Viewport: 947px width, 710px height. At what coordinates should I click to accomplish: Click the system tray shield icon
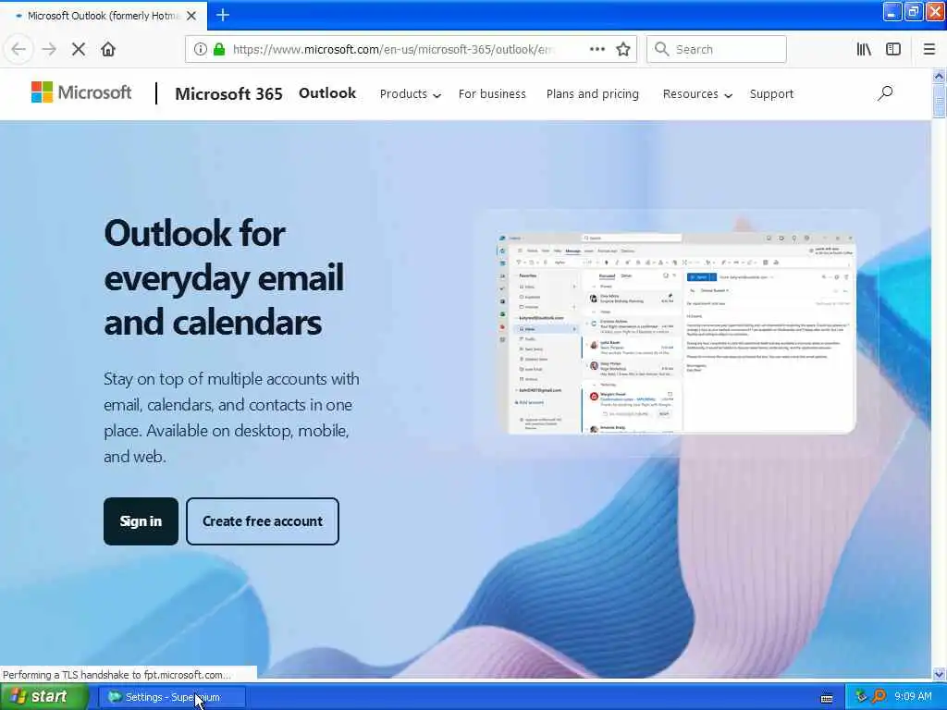[861, 696]
